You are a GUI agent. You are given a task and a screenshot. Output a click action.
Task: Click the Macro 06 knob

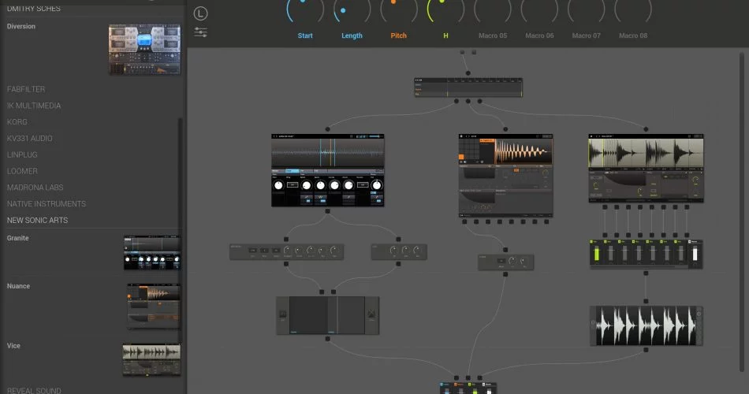point(539,9)
